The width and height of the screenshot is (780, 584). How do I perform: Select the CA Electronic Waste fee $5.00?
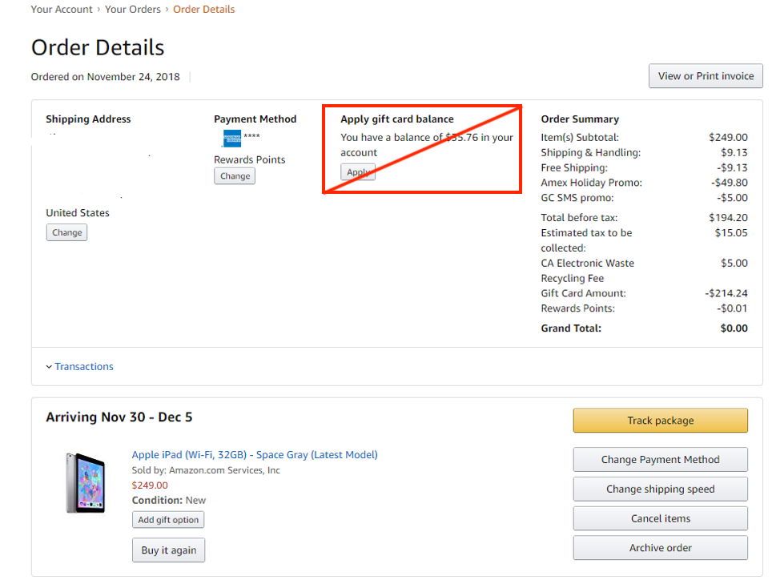734,263
